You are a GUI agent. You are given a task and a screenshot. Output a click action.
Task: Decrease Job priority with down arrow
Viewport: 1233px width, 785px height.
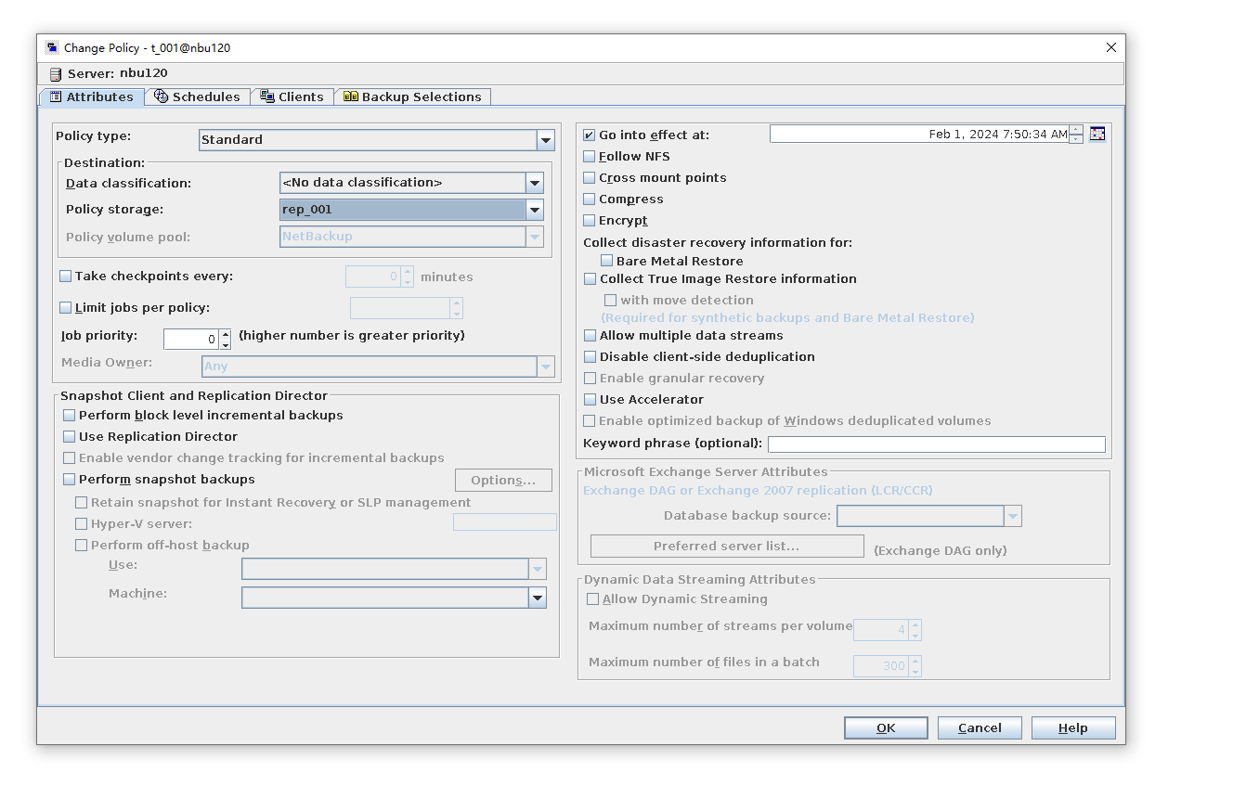click(x=226, y=344)
